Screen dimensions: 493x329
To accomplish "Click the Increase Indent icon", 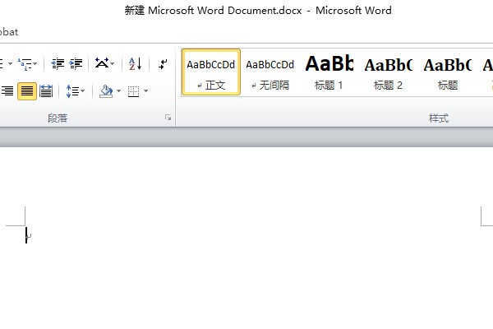I will [x=76, y=63].
